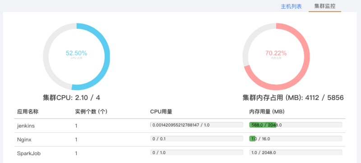The width and height of the screenshot is (361, 163).
Task: Click the SparkJob CPU bar 0 / 1.0
Action: pos(197,153)
